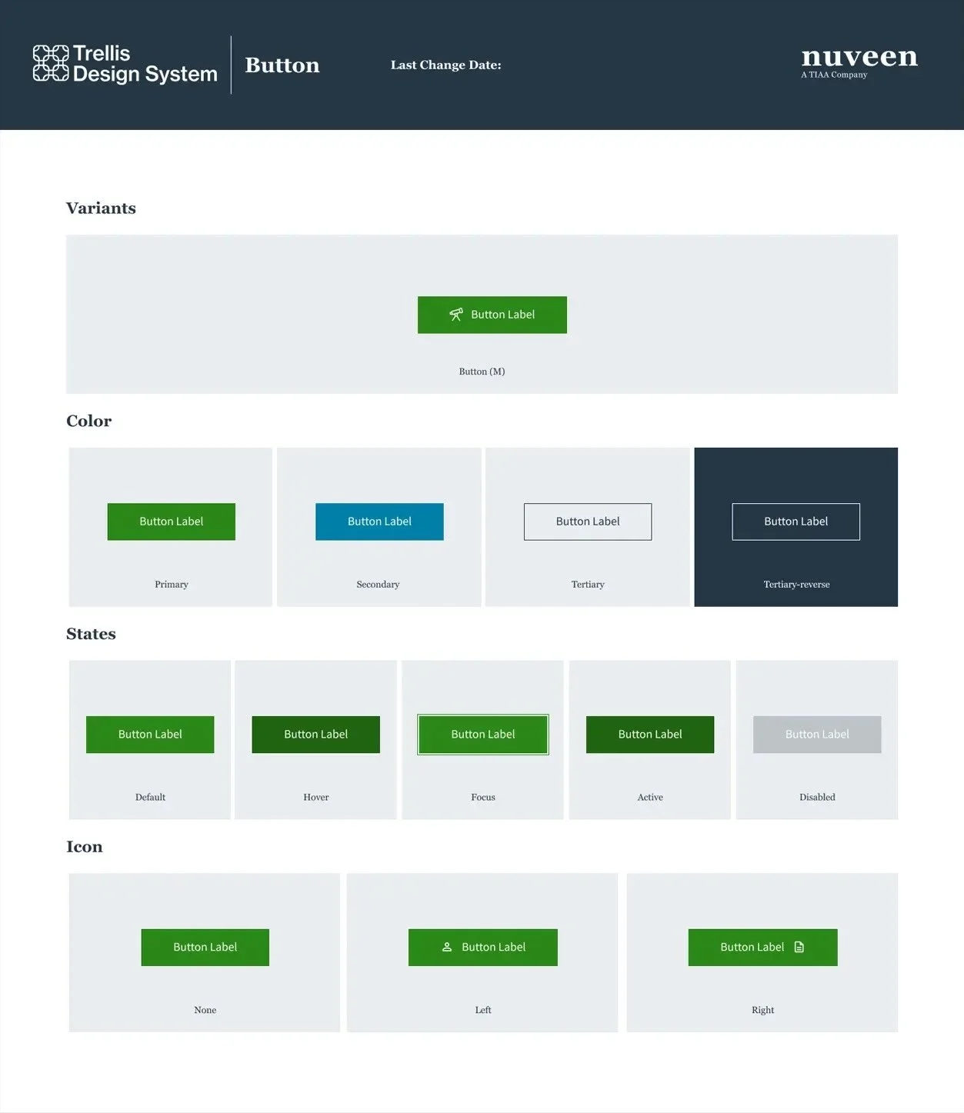Click the 'Left' caption
Screen dimensions: 964x1113
click(483, 1011)
